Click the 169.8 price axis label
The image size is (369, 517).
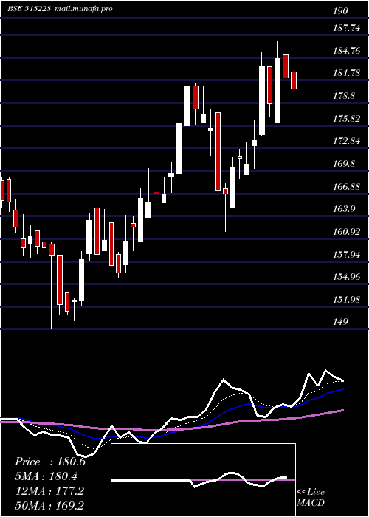click(345, 164)
